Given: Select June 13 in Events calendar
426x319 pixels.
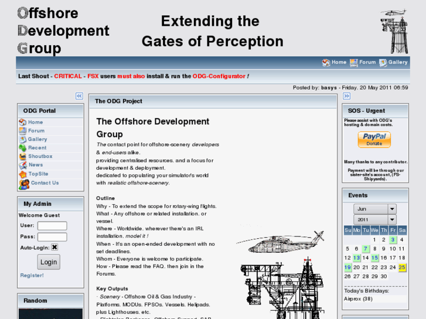Looking at the screenshot, I should 356,258.
